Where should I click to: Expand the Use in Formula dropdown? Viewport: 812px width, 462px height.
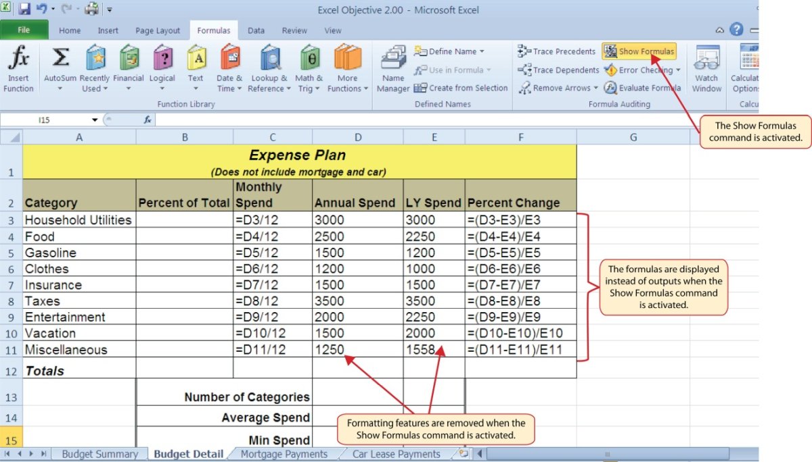[x=489, y=70]
